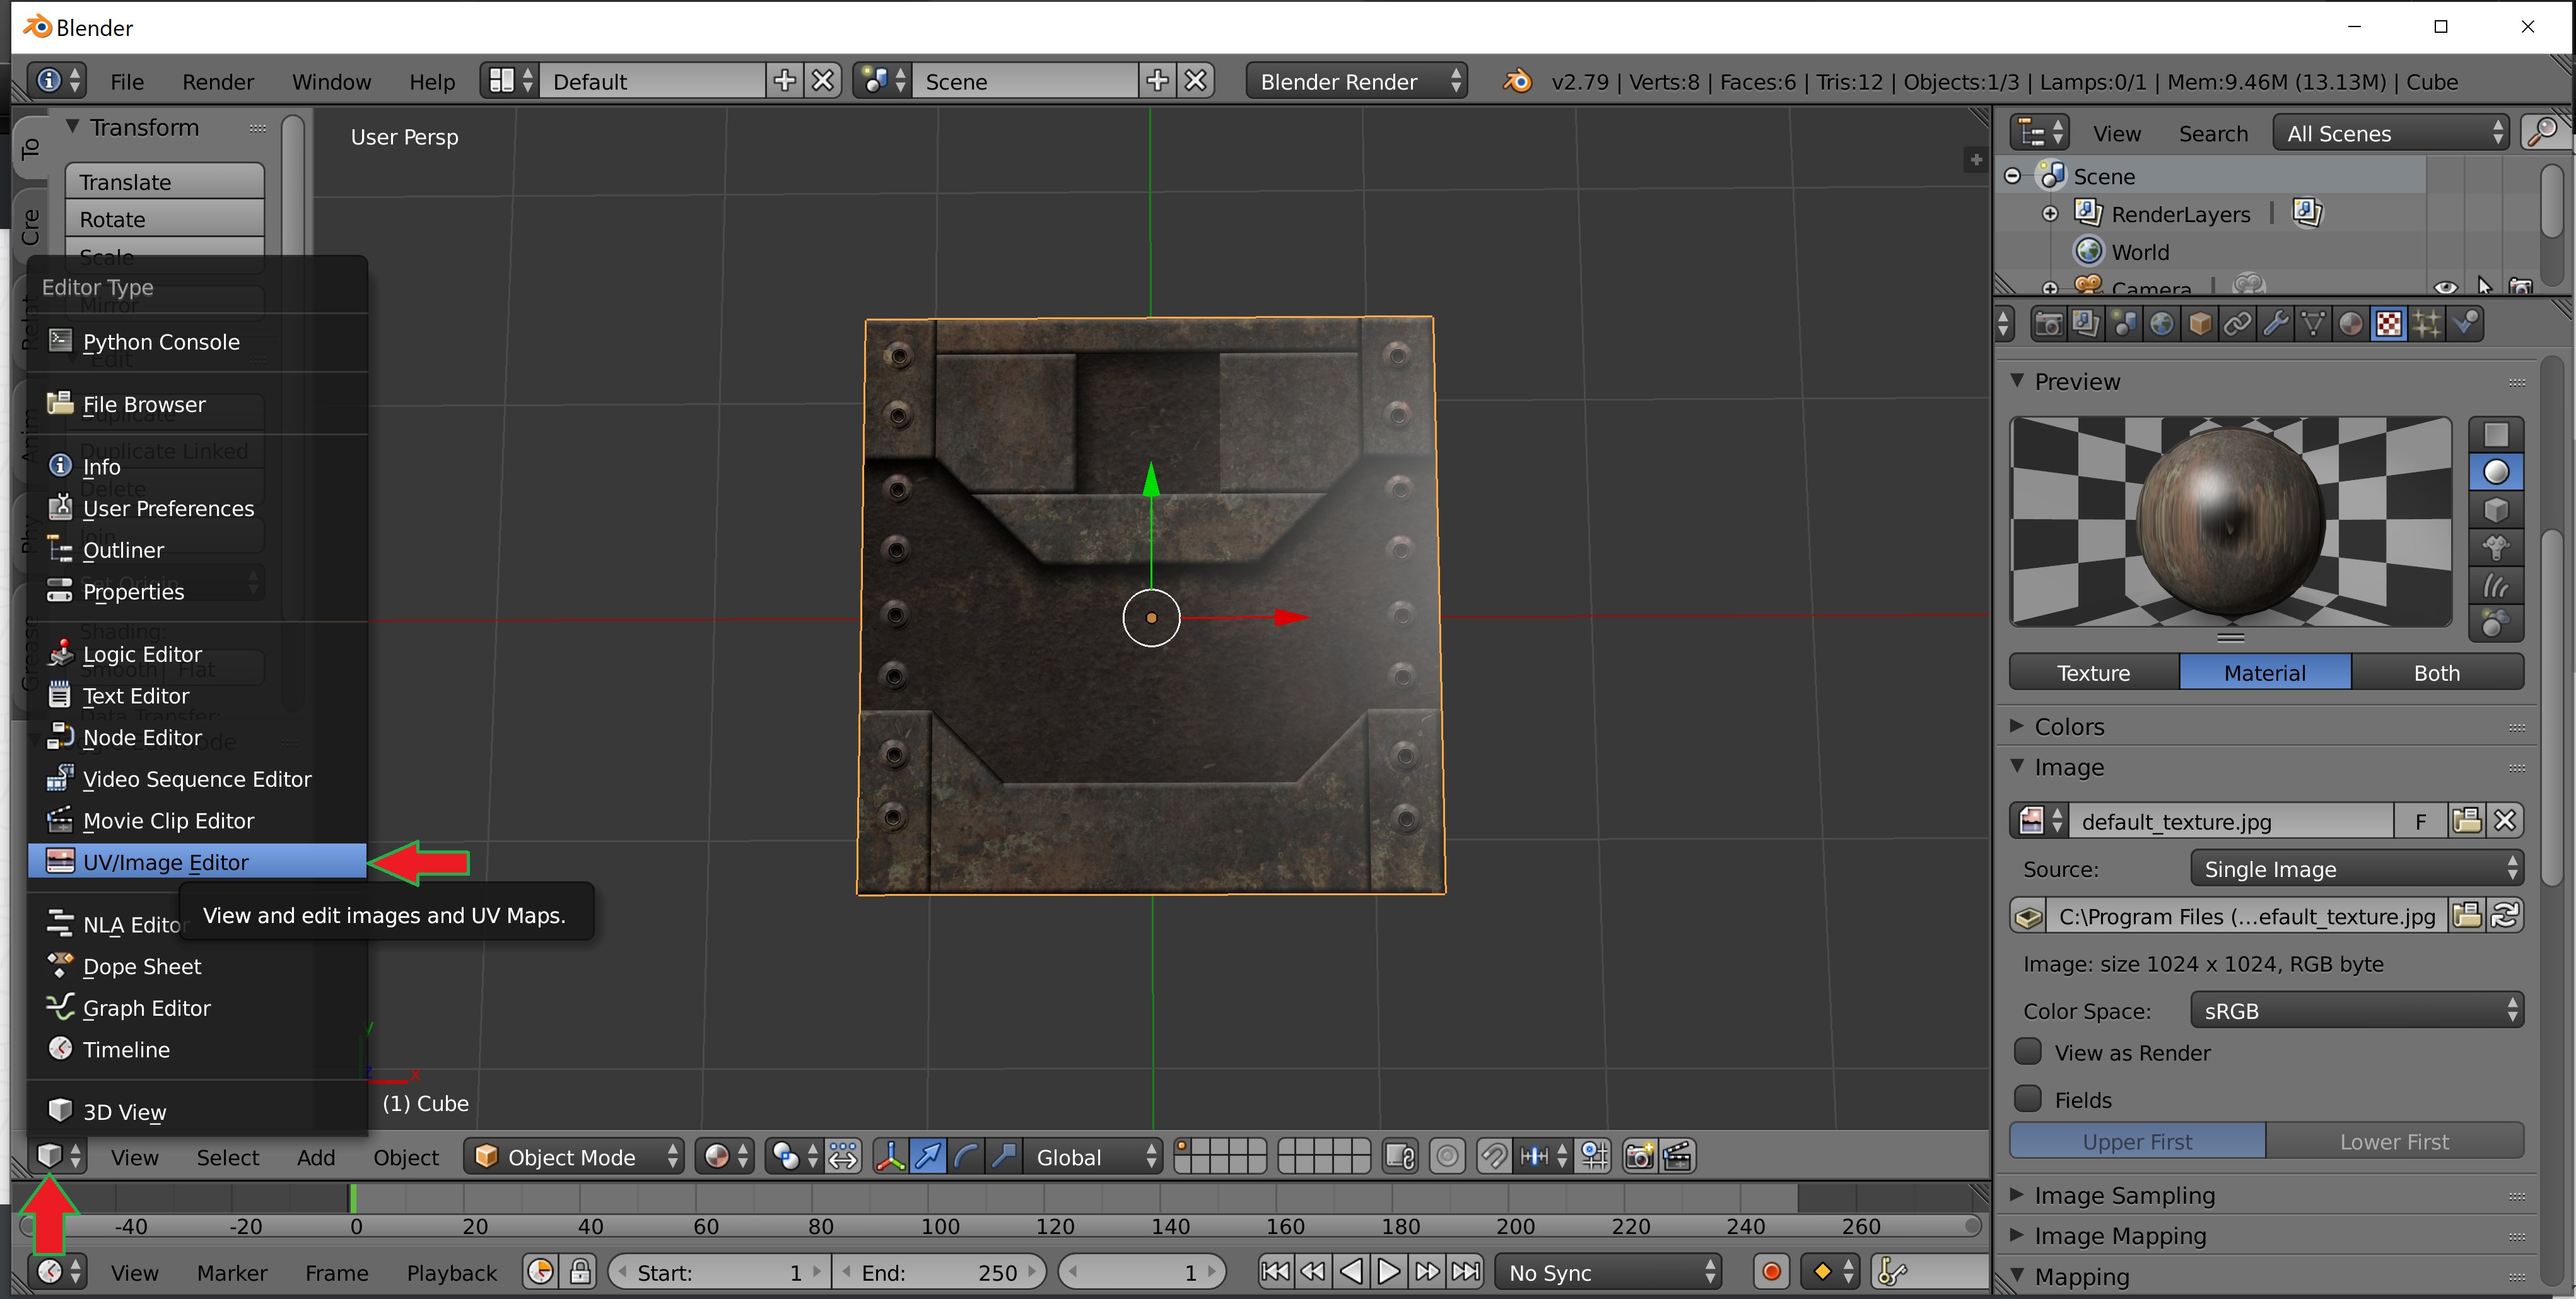Open the Constraints properties tab (chain icon)
The width and height of the screenshot is (2576, 1299).
tap(2238, 324)
